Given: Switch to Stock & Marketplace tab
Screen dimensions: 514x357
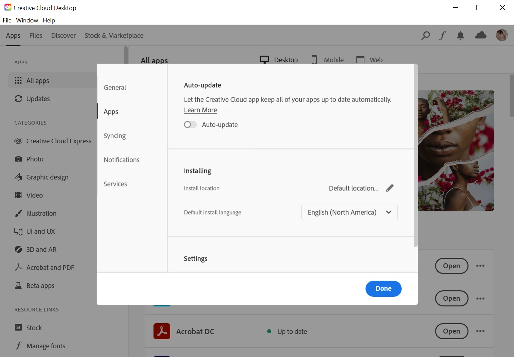Looking at the screenshot, I should click(x=114, y=35).
